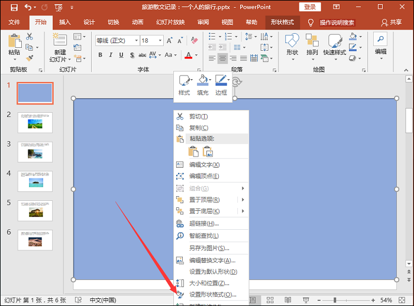This screenshot has height=306, width=414.
Task: Save the presentation with the Save icon
Action: 14,7
